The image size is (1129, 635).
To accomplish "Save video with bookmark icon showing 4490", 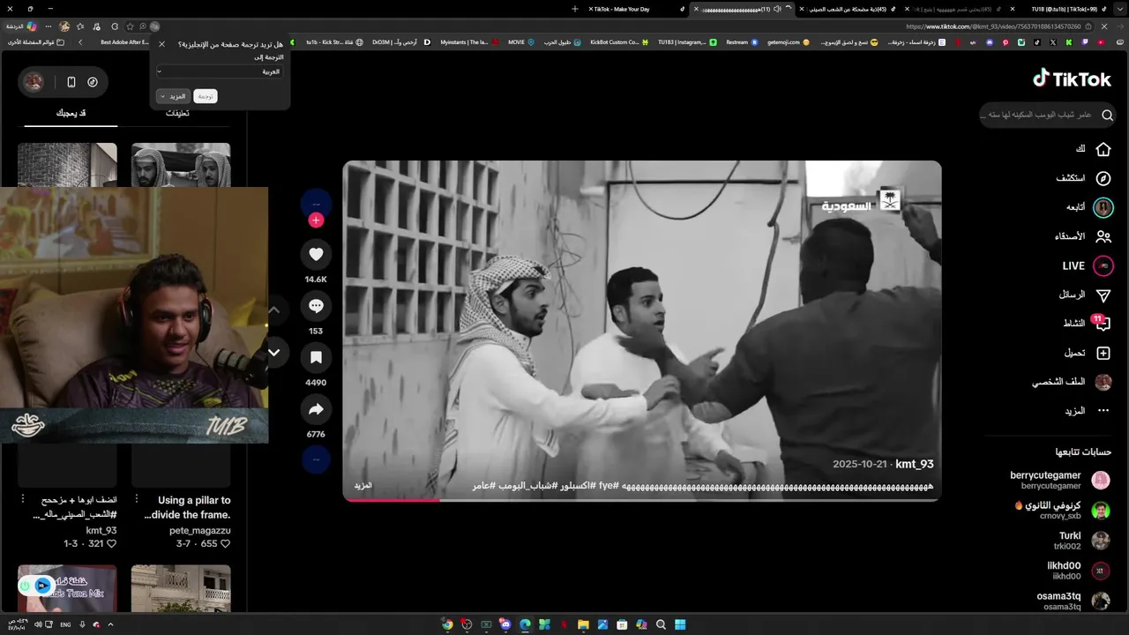I will coord(316,357).
